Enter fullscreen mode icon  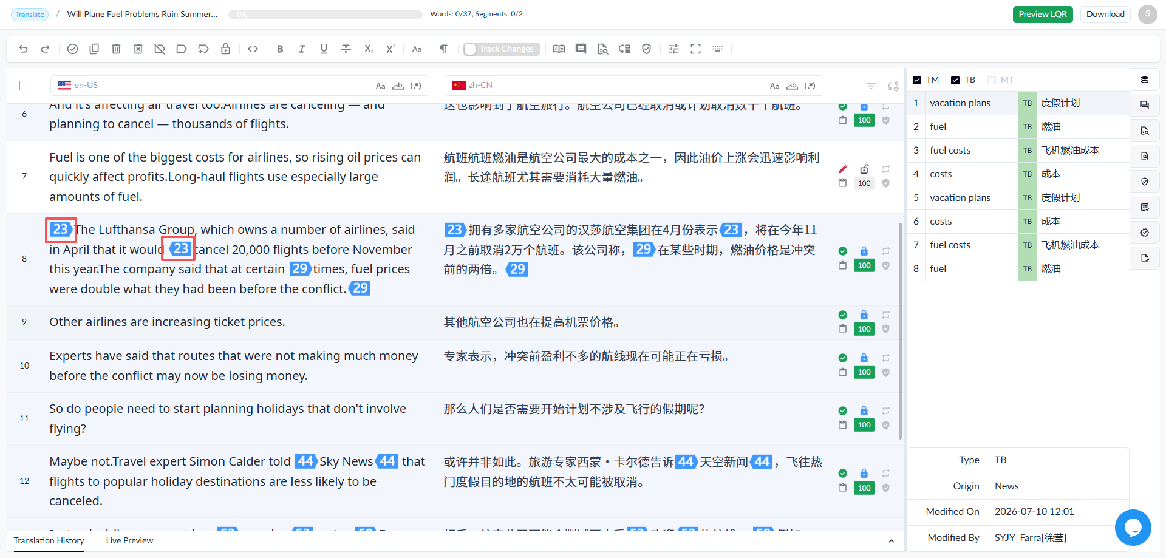[695, 49]
